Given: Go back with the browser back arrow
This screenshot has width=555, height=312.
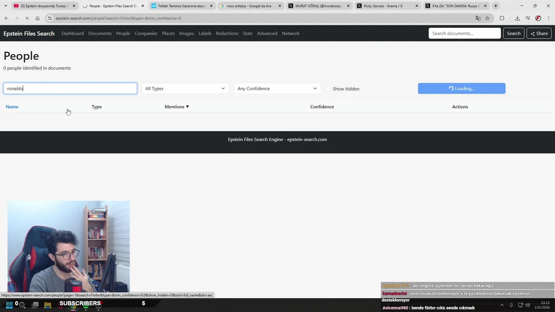Looking at the screenshot, I should click(x=6, y=18).
